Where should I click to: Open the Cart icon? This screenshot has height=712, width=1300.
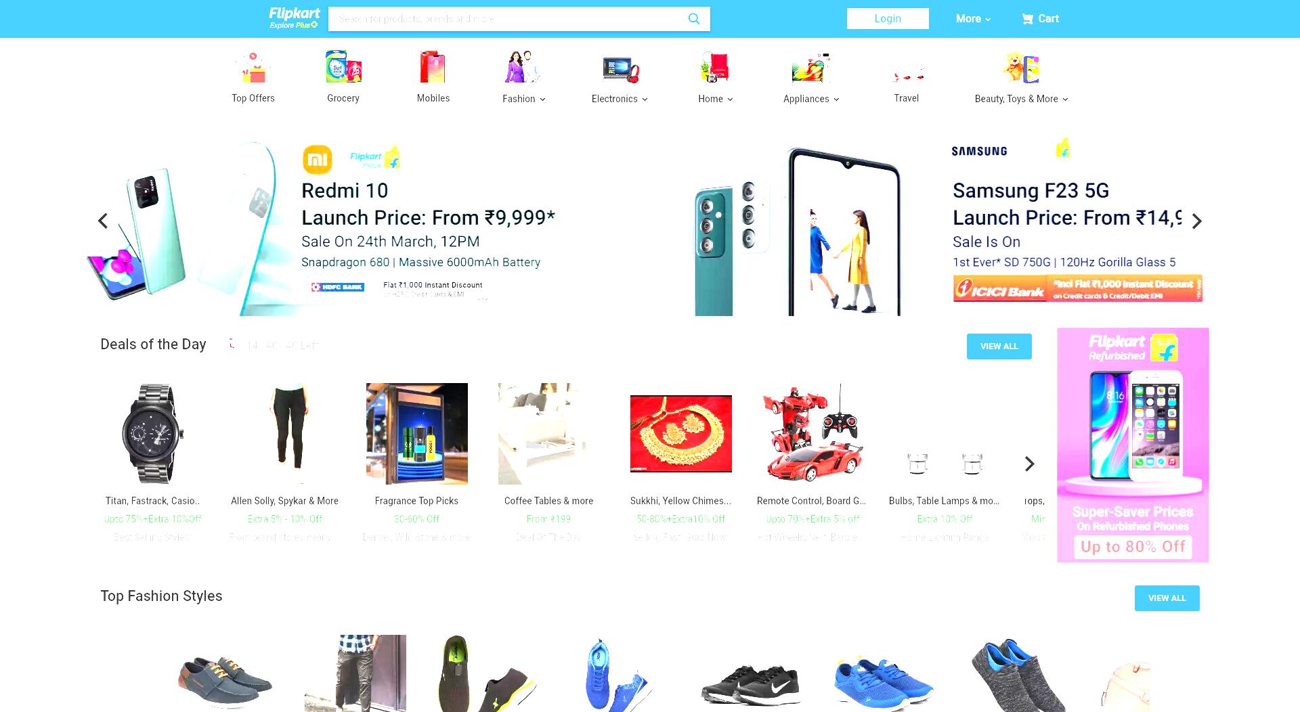1027,19
